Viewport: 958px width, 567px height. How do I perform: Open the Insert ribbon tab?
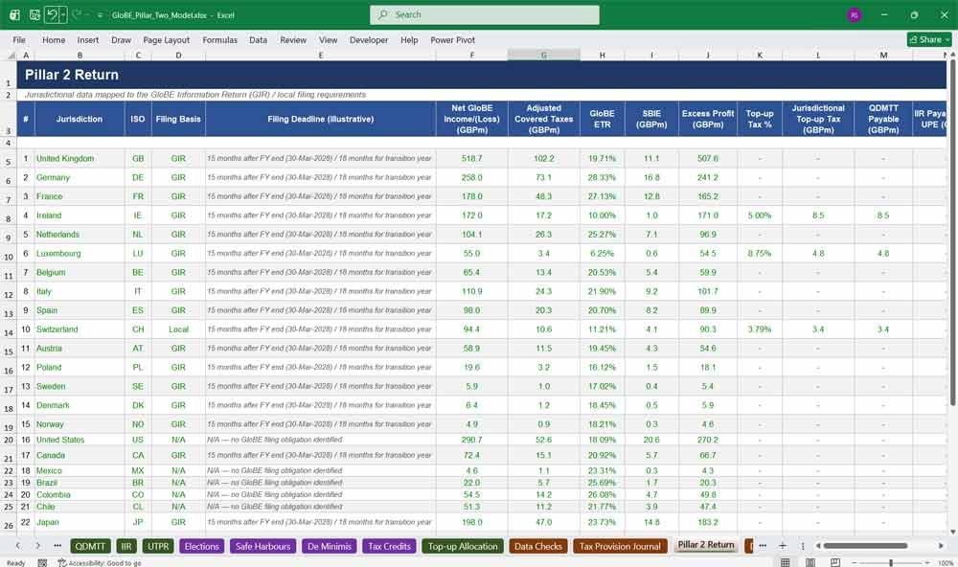click(x=88, y=39)
